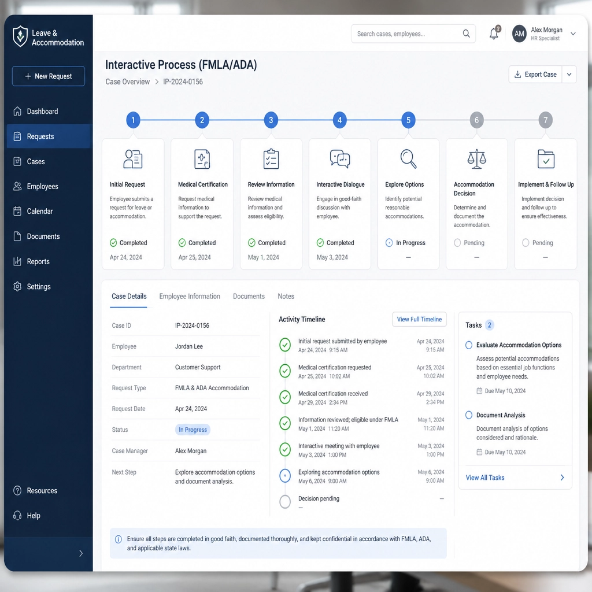Viewport: 592px width, 592px height.
Task: Click the Settings gear icon in sidebar
Action: [x=17, y=287]
